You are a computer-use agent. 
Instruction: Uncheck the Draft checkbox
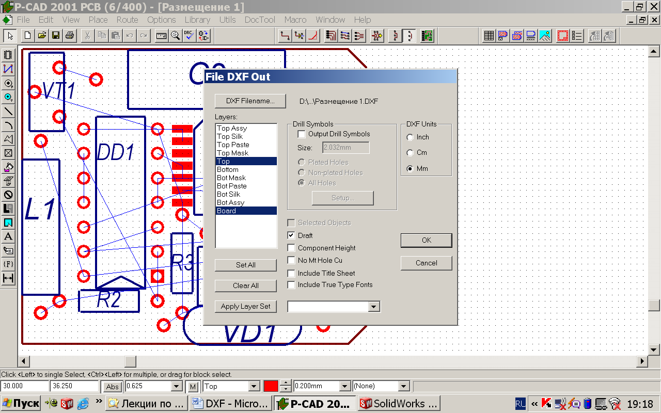point(291,235)
